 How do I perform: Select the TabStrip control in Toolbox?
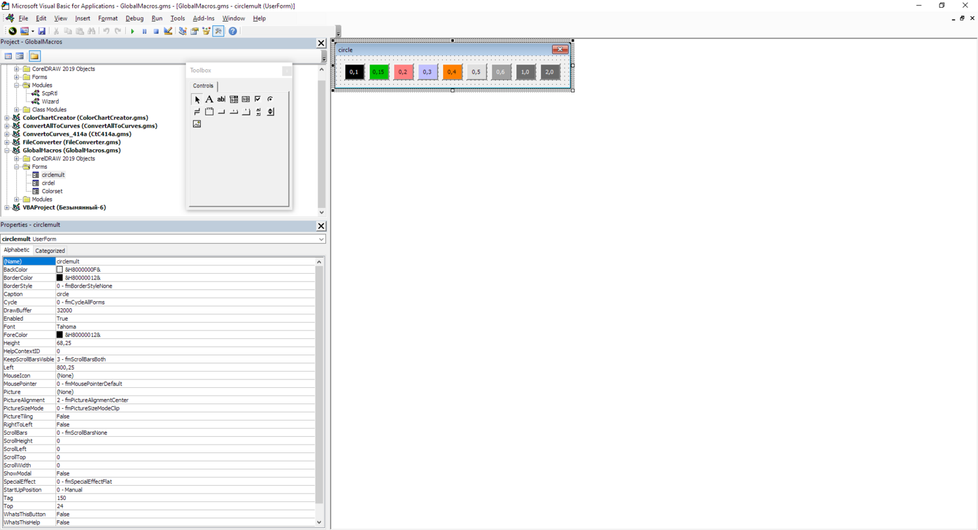tap(233, 112)
